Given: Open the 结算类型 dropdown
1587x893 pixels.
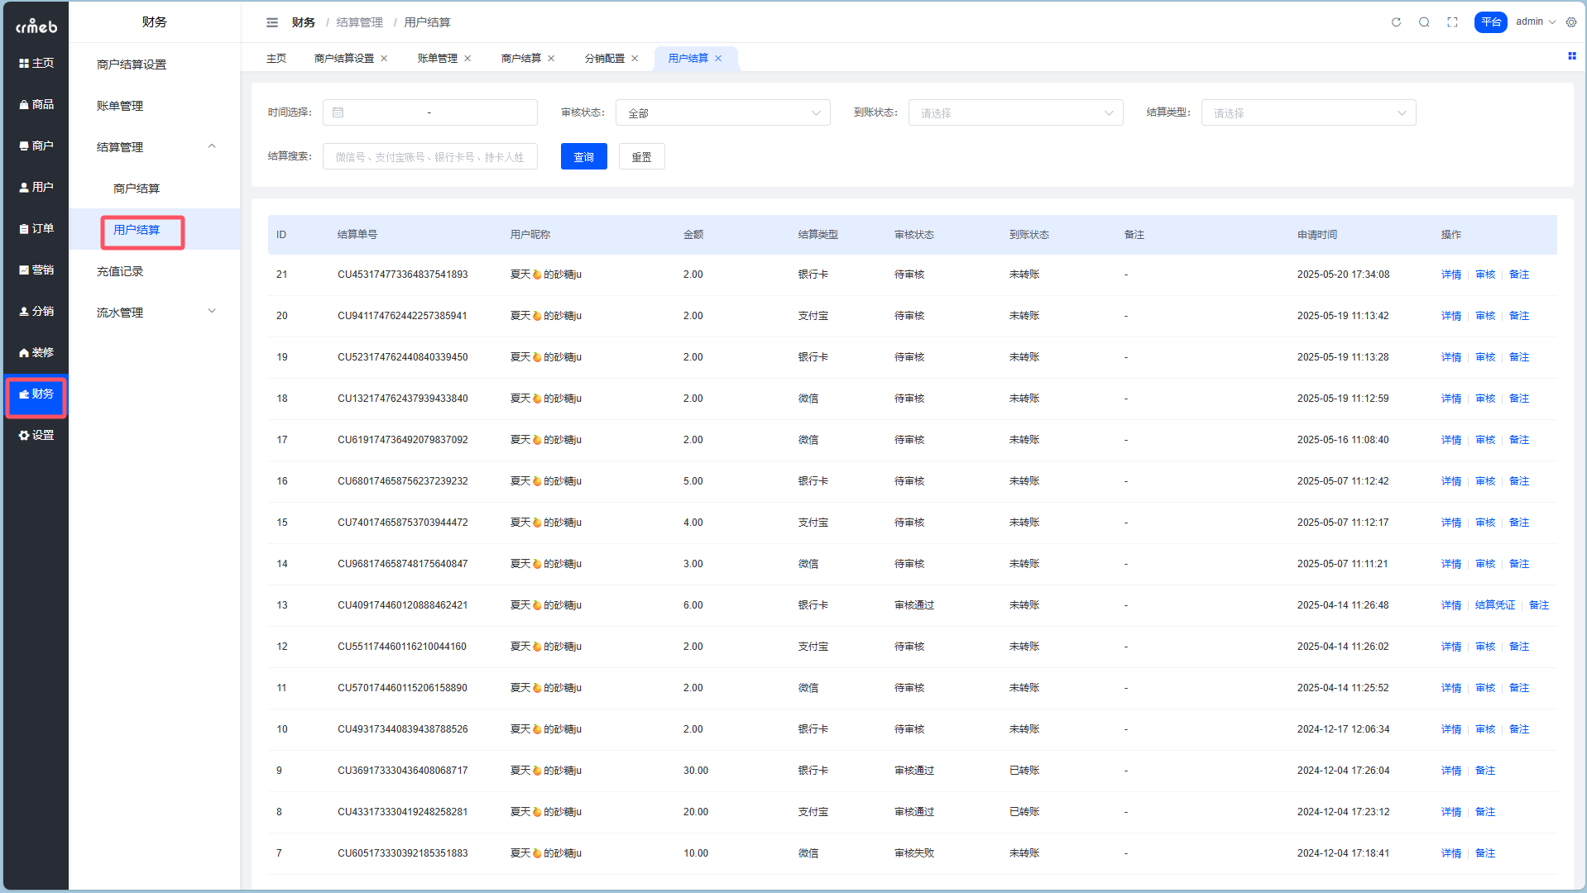Looking at the screenshot, I should pyautogui.click(x=1307, y=113).
